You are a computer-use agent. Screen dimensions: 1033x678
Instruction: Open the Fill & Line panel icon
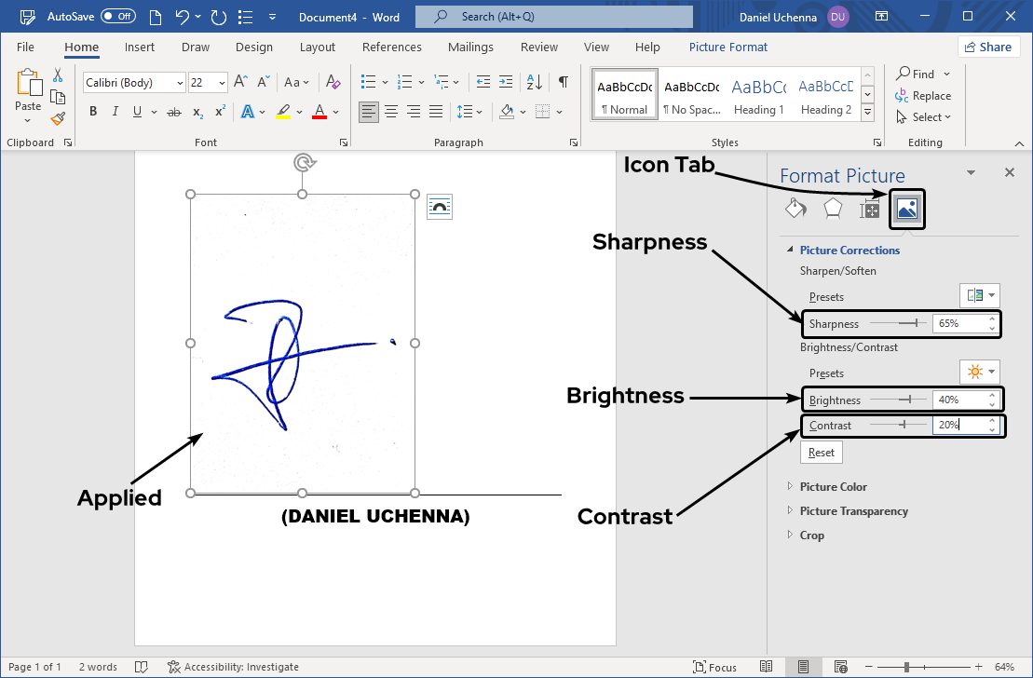(x=795, y=209)
